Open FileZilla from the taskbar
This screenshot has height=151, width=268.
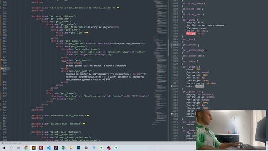click(x=41, y=148)
